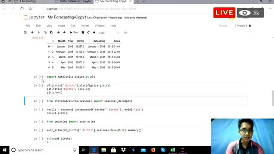Go back in the browser

[x=5, y=9]
